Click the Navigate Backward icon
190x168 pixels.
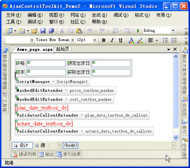[x=115, y=31]
